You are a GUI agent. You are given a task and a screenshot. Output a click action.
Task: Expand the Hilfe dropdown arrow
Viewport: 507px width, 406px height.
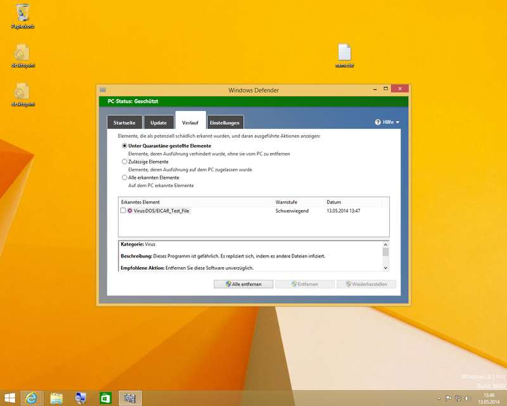(x=398, y=122)
